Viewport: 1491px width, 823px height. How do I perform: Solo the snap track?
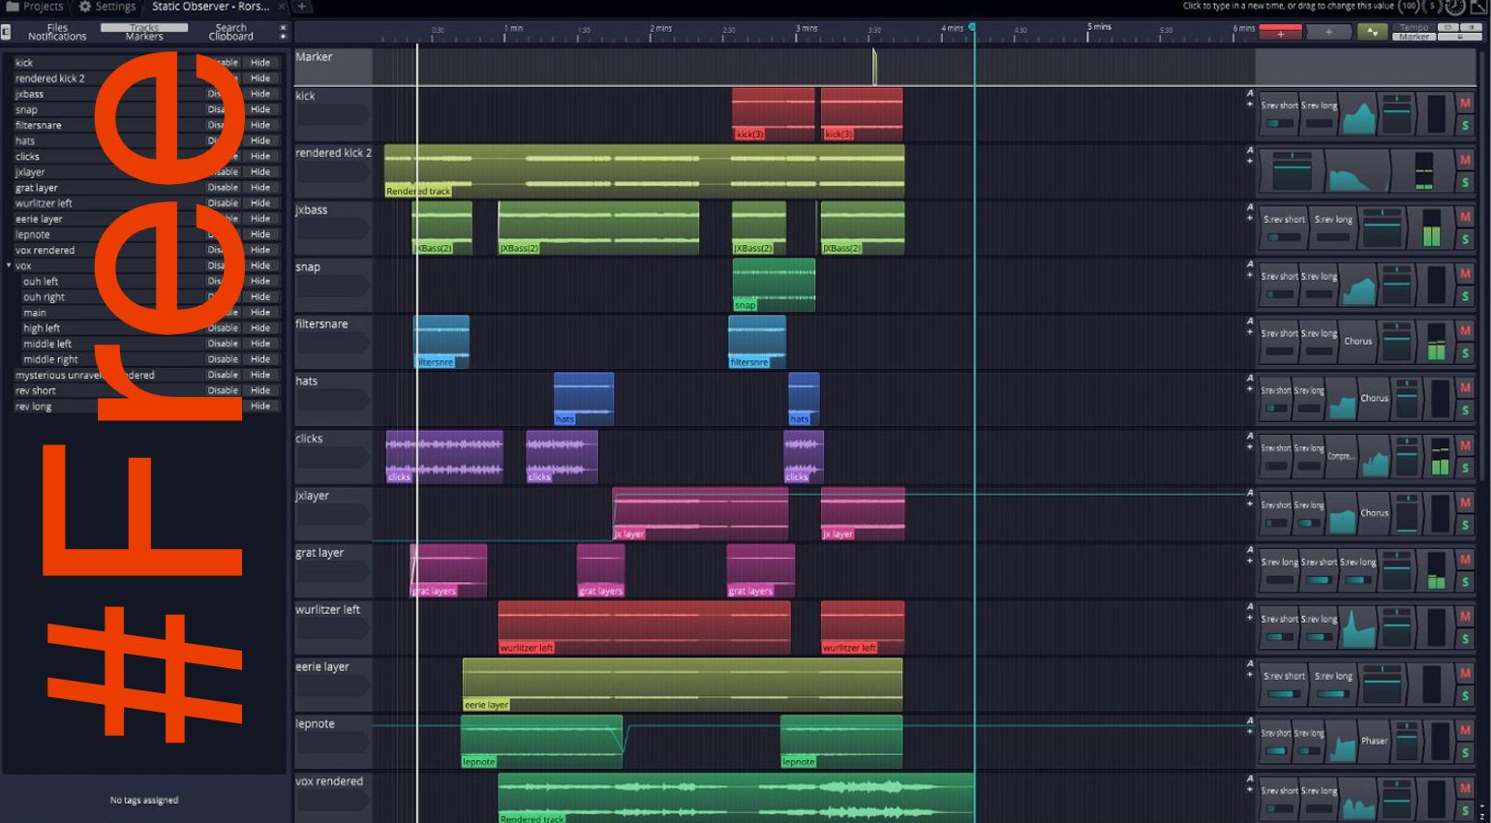coord(1465,296)
